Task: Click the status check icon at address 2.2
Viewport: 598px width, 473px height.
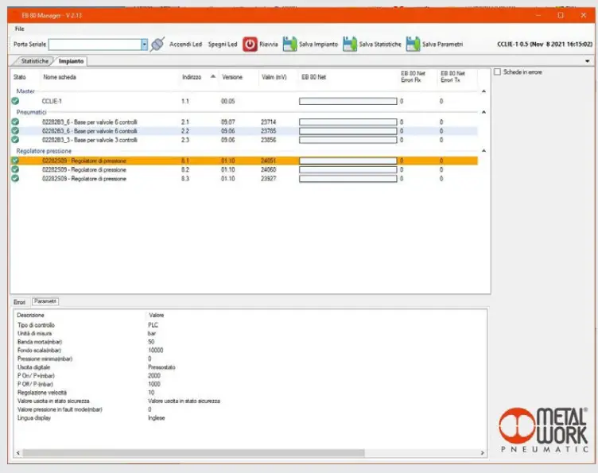Action: coord(15,130)
